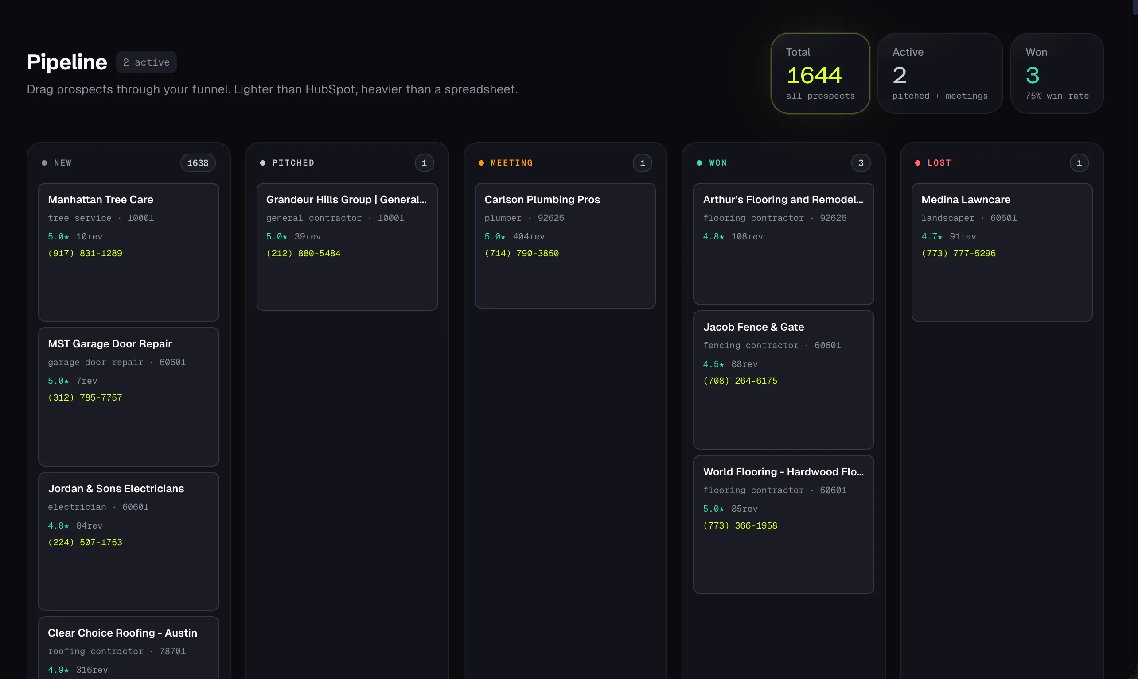
Task: Click 'roofing contractor · 78701' subtitle
Action: (117, 652)
